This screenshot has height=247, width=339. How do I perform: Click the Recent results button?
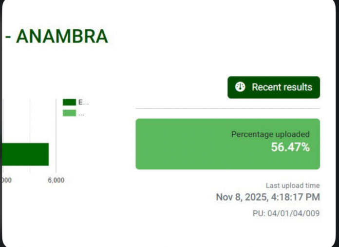273,87
